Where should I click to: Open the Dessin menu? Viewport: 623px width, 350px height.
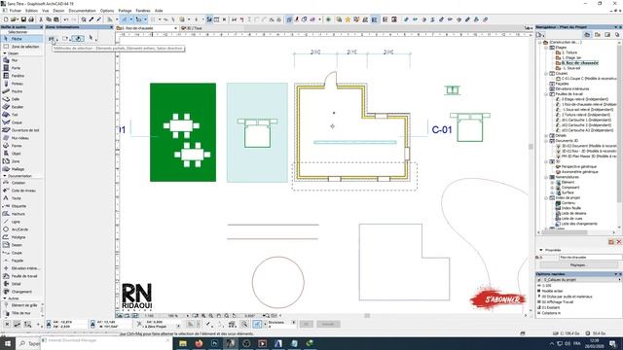point(58,11)
